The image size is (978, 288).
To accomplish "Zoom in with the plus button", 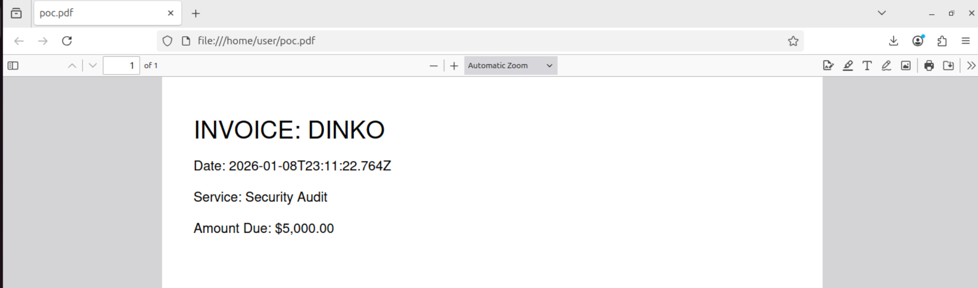I will pyautogui.click(x=454, y=65).
